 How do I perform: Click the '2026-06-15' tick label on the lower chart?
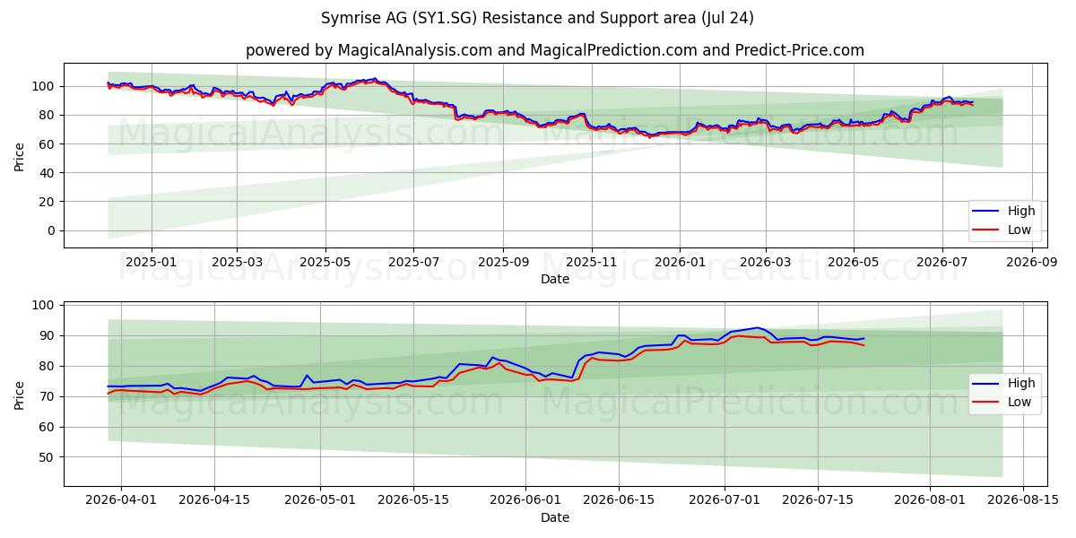(619, 499)
